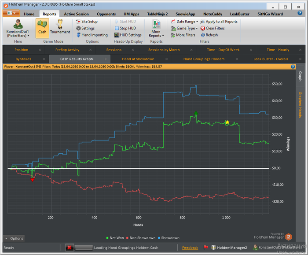
Task: Open the HM Apps ribbon tab
Action: (x=131, y=14)
